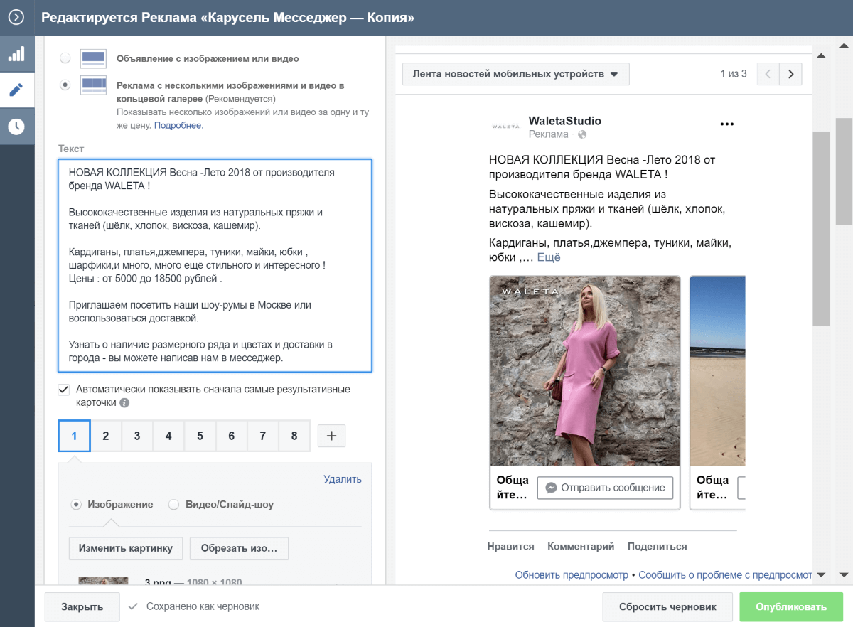Click the Удалить link for the card
The image size is (853, 627).
[343, 479]
